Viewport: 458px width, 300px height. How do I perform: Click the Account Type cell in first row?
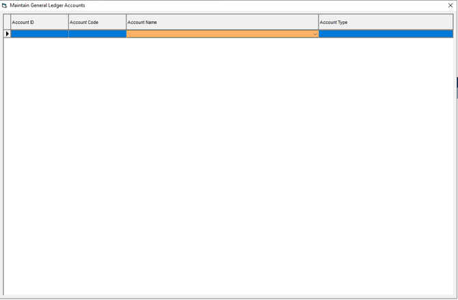coord(386,34)
